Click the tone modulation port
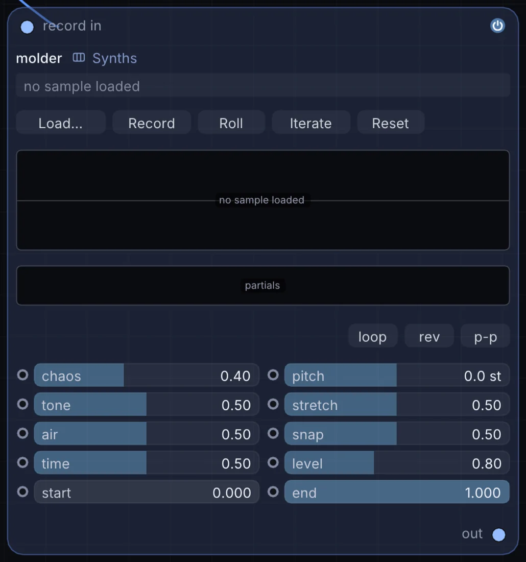The height and width of the screenshot is (562, 526). point(22,404)
